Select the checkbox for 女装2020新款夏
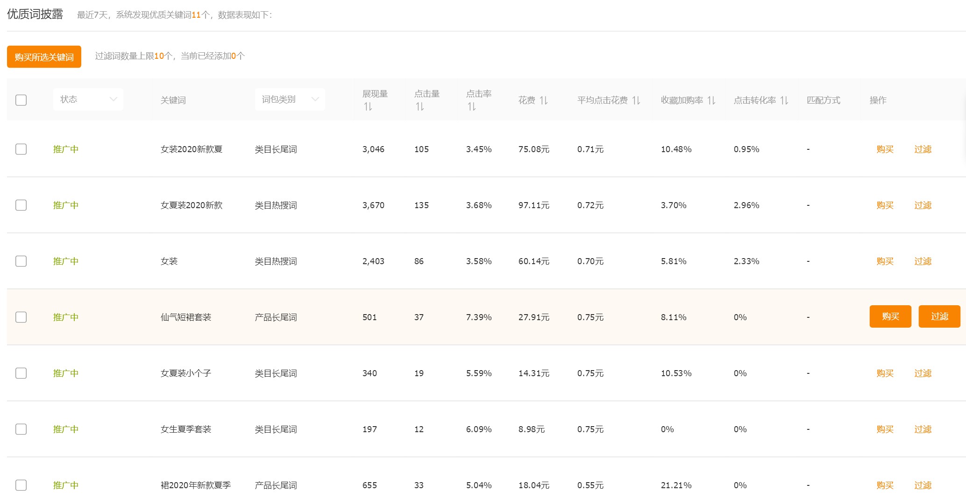The image size is (966, 498). pyautogui.click(x=21, y=149)
